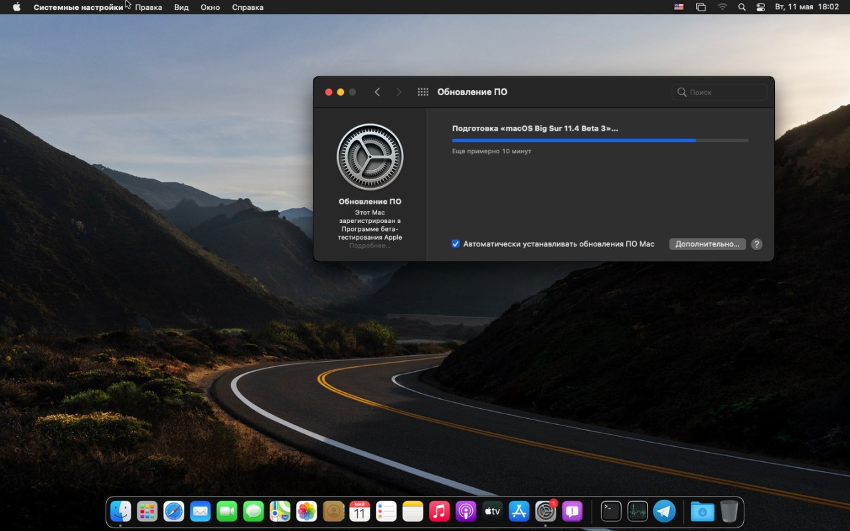Open the Apple menu
Viewport: 850px width, 531px height.
point(17,7)
